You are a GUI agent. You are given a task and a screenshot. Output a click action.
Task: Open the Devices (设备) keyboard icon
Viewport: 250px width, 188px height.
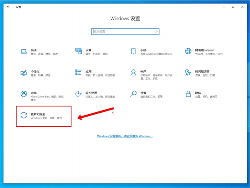79,51
